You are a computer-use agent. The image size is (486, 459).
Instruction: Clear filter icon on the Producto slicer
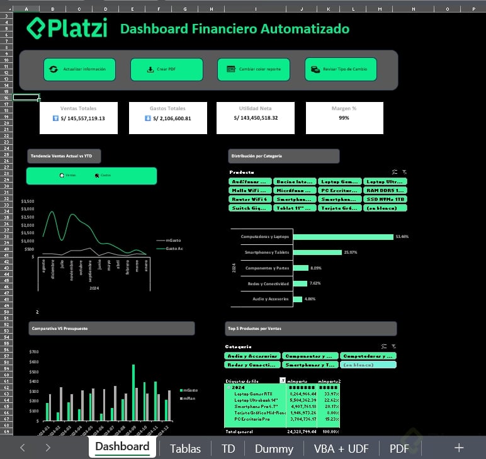point(404,172)
